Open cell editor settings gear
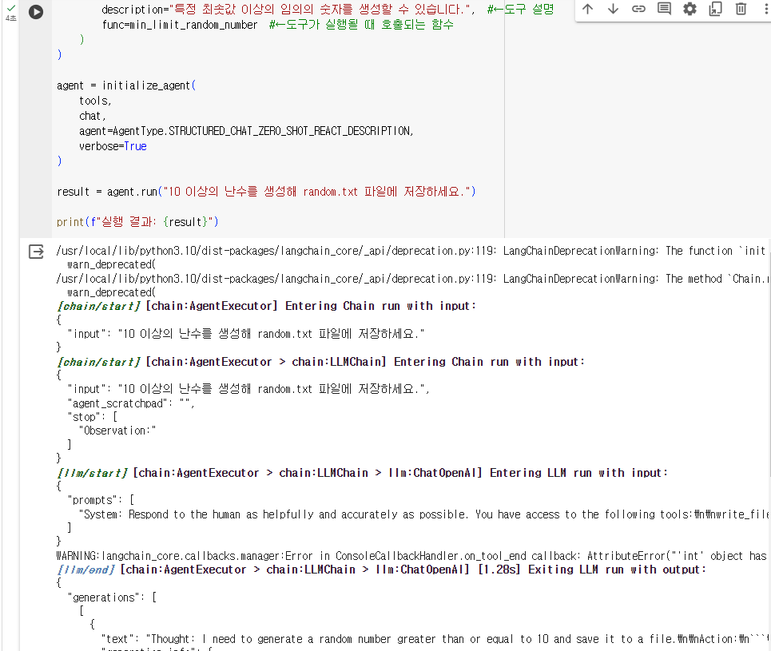 point(690,9)
